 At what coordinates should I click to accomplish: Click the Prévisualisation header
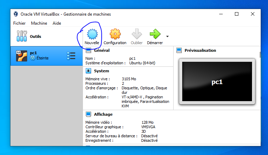coord(200,50)
